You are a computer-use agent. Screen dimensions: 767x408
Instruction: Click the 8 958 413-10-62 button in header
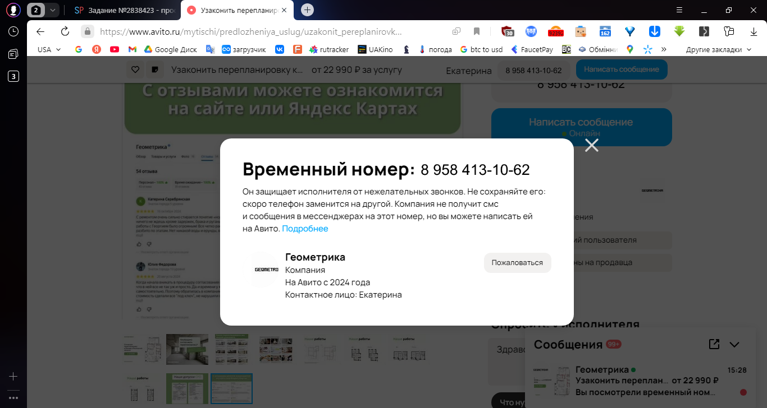[x=533, y=70]
